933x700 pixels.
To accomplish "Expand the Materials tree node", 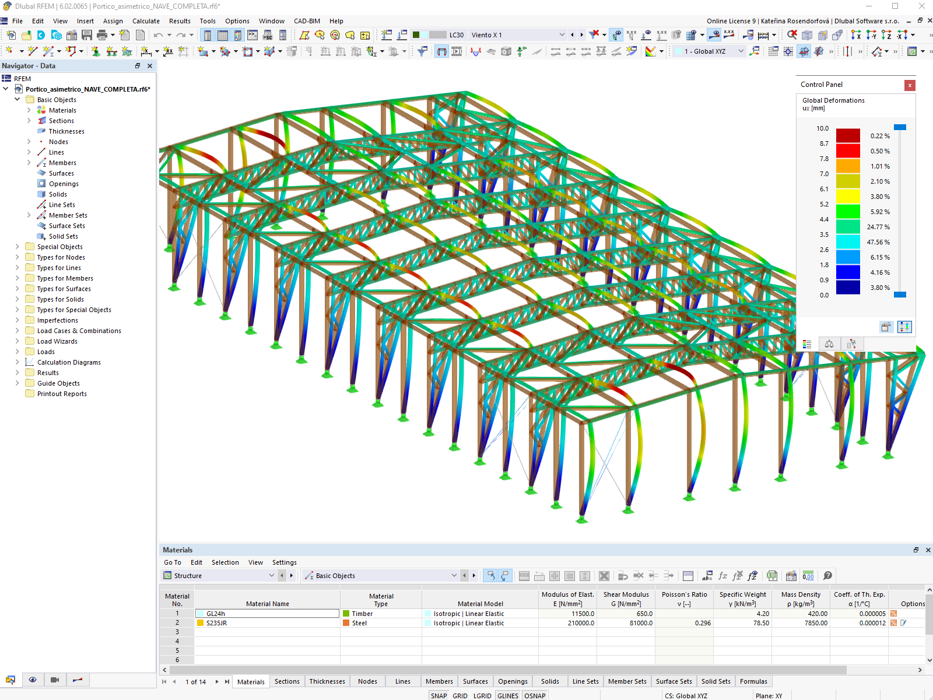I will [x=29, y=110].
